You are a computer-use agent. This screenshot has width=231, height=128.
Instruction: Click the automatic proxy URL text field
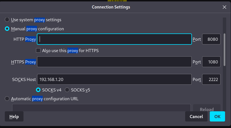[101, 108]
